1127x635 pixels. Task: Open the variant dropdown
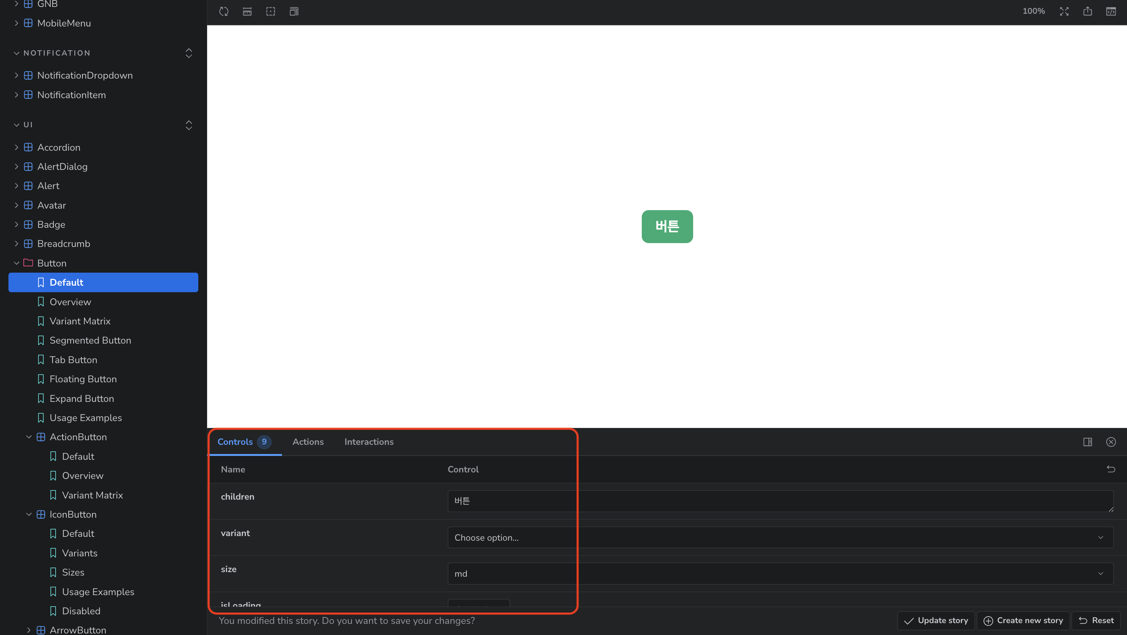click(780, 538)
